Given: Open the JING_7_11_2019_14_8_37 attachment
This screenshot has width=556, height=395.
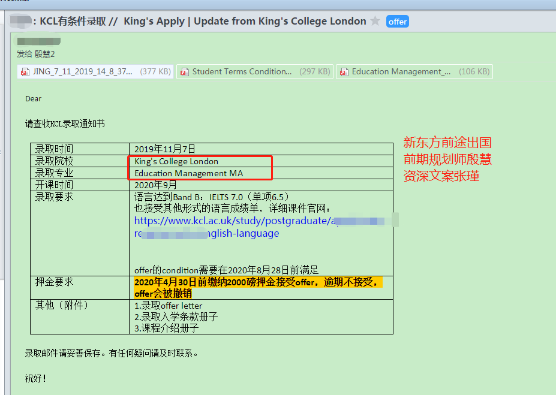Looking at the screenshot, I should click(83, 72).
